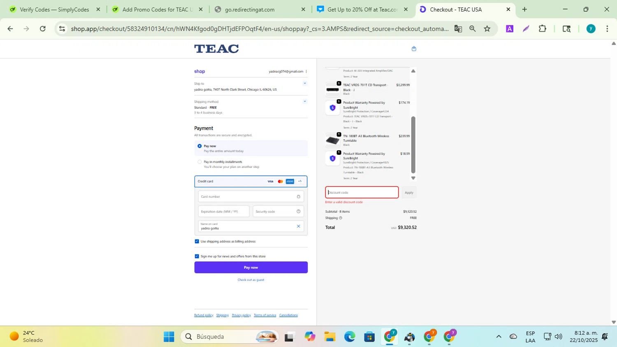Image resolution: width=617 pixels, height=347 pixels.
Task: Open browser extensions puzzle icon
Action: point(543,29)
